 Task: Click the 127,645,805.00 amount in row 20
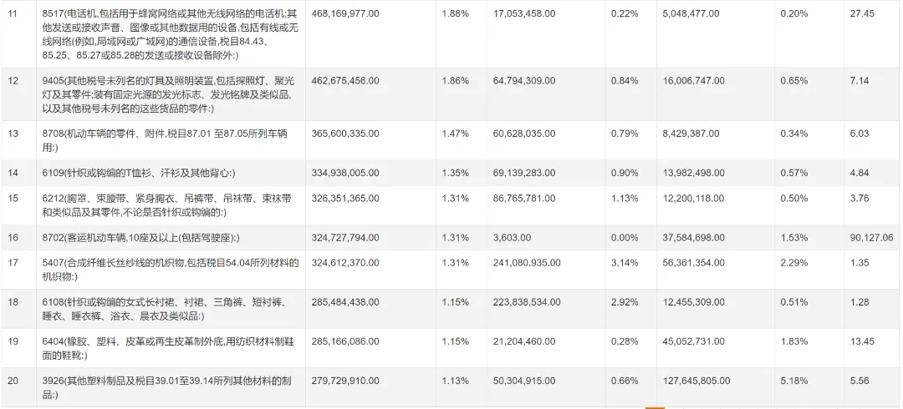(696, 381)
